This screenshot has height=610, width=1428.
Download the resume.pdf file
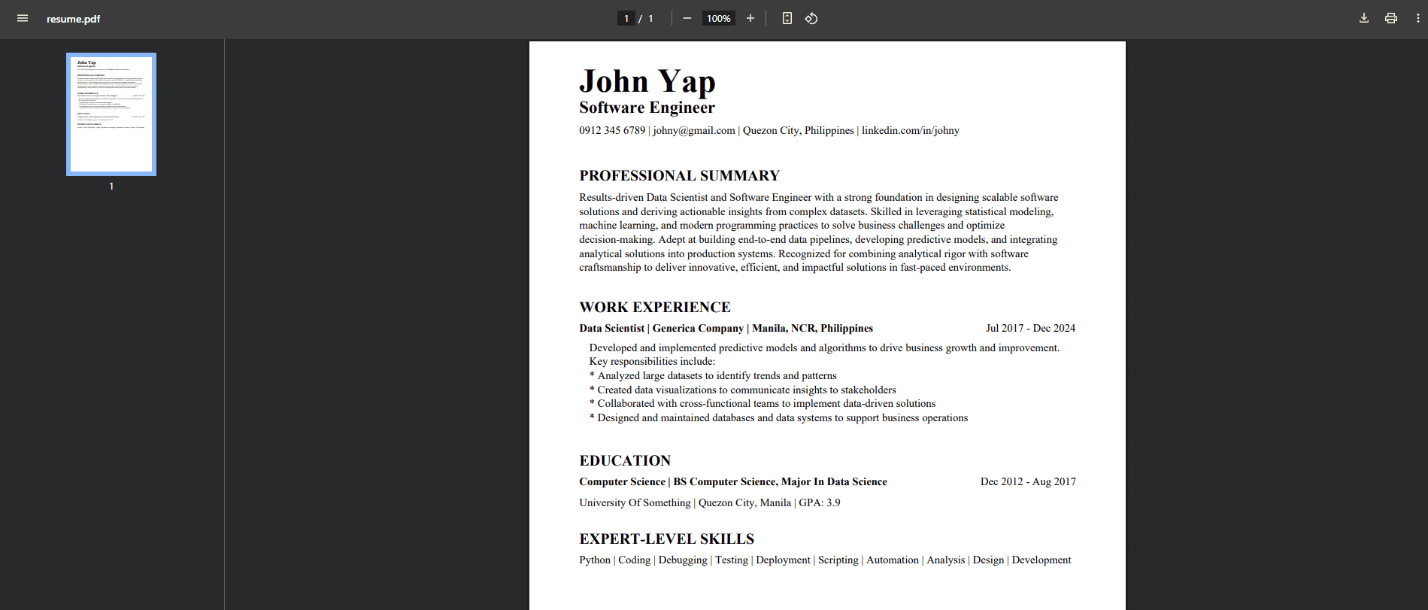pos(1363,19)
